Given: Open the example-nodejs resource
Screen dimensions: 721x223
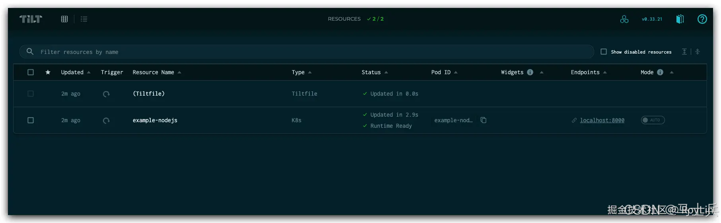Looking at the screenshot, I should coord(155,120).
